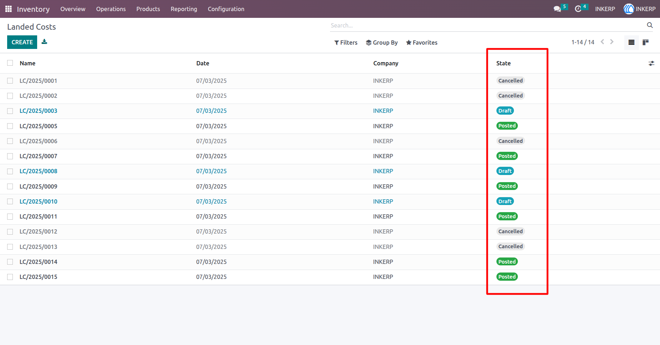Select the checkbox for LC/2025/0011
660x345 pixels.
pos(10,217)
